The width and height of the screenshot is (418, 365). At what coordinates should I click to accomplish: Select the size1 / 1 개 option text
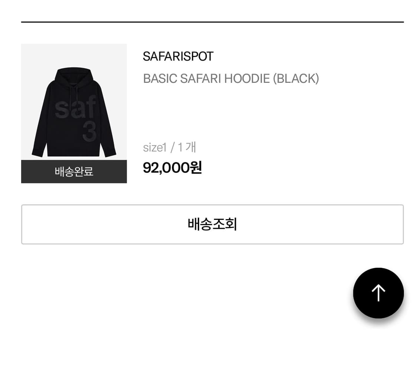click(169, 147)
